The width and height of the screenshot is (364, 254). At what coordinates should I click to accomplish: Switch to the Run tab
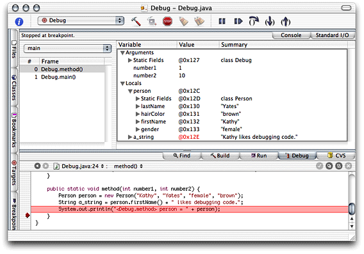tap(259, 155)
